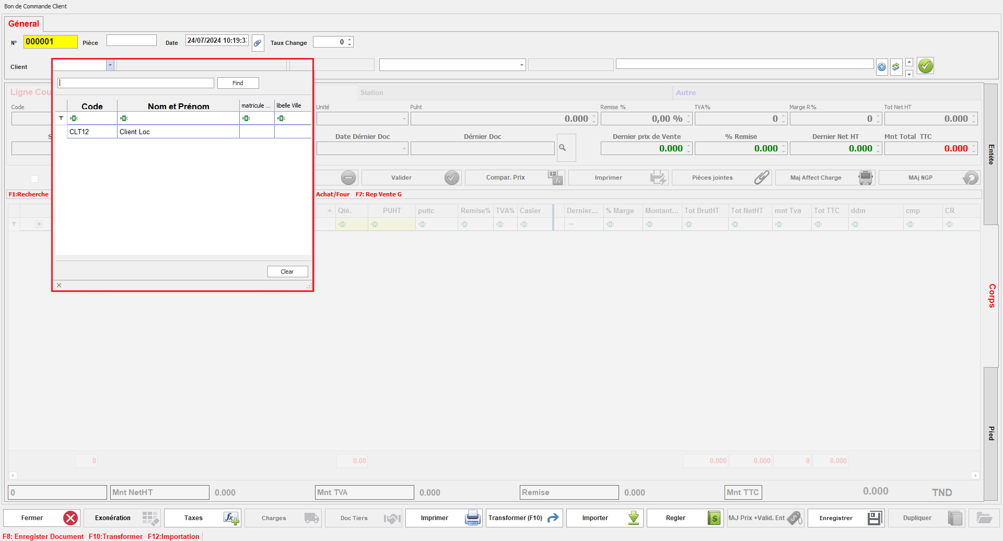This screenshot has height=541, width=1003.
Task: Click the filter funnel icon in client grid
Action: pyautogui.click(x=61, y=118)
